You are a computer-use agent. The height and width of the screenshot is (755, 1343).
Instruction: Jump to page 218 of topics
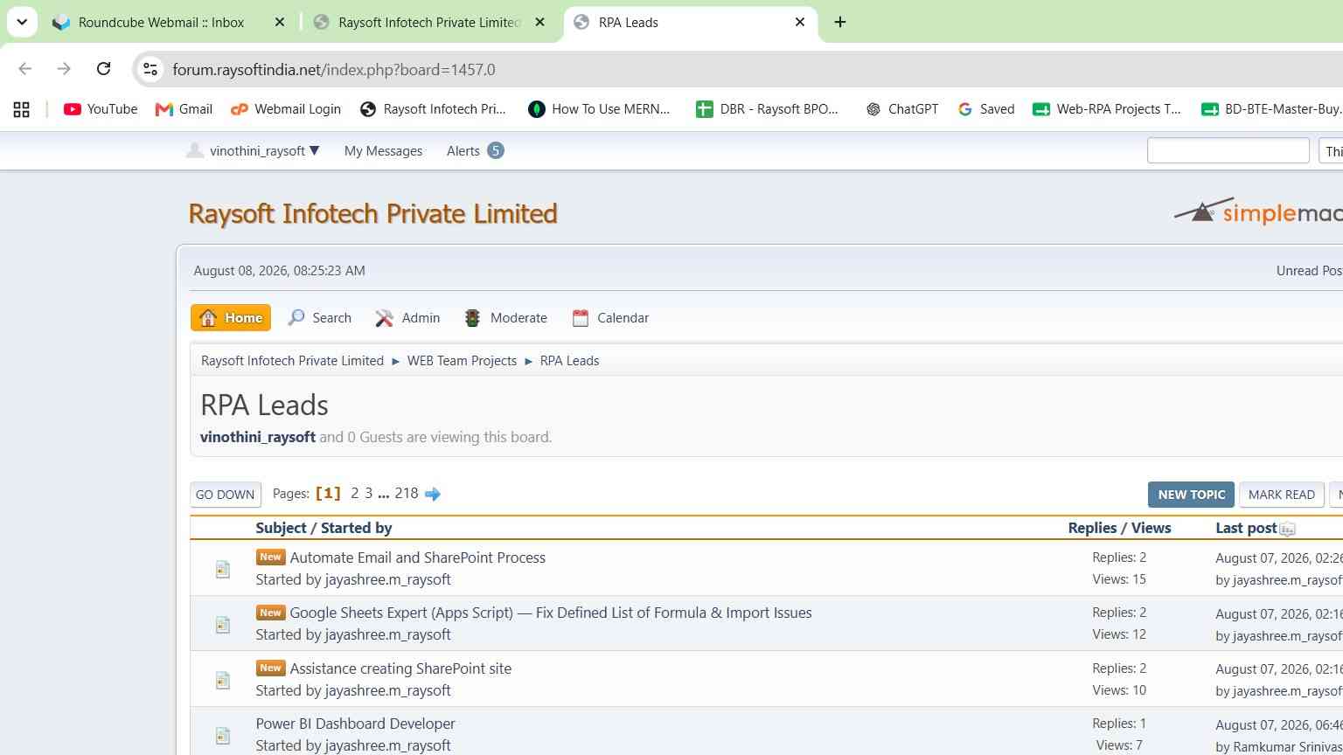tap(407, 494)
